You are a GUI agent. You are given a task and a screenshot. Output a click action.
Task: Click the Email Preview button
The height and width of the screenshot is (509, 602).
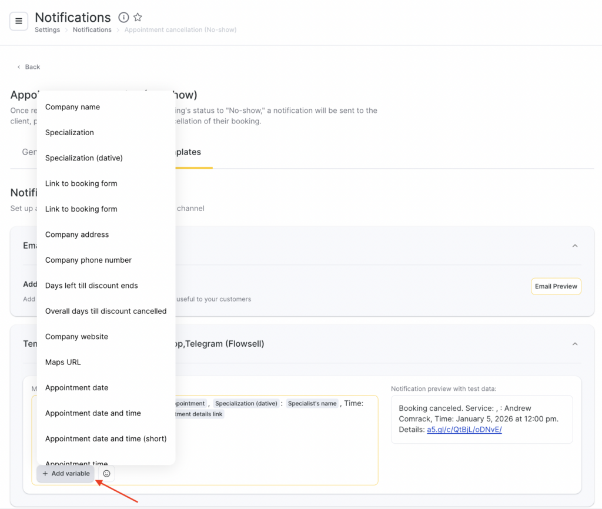click(x=556, y=286)
